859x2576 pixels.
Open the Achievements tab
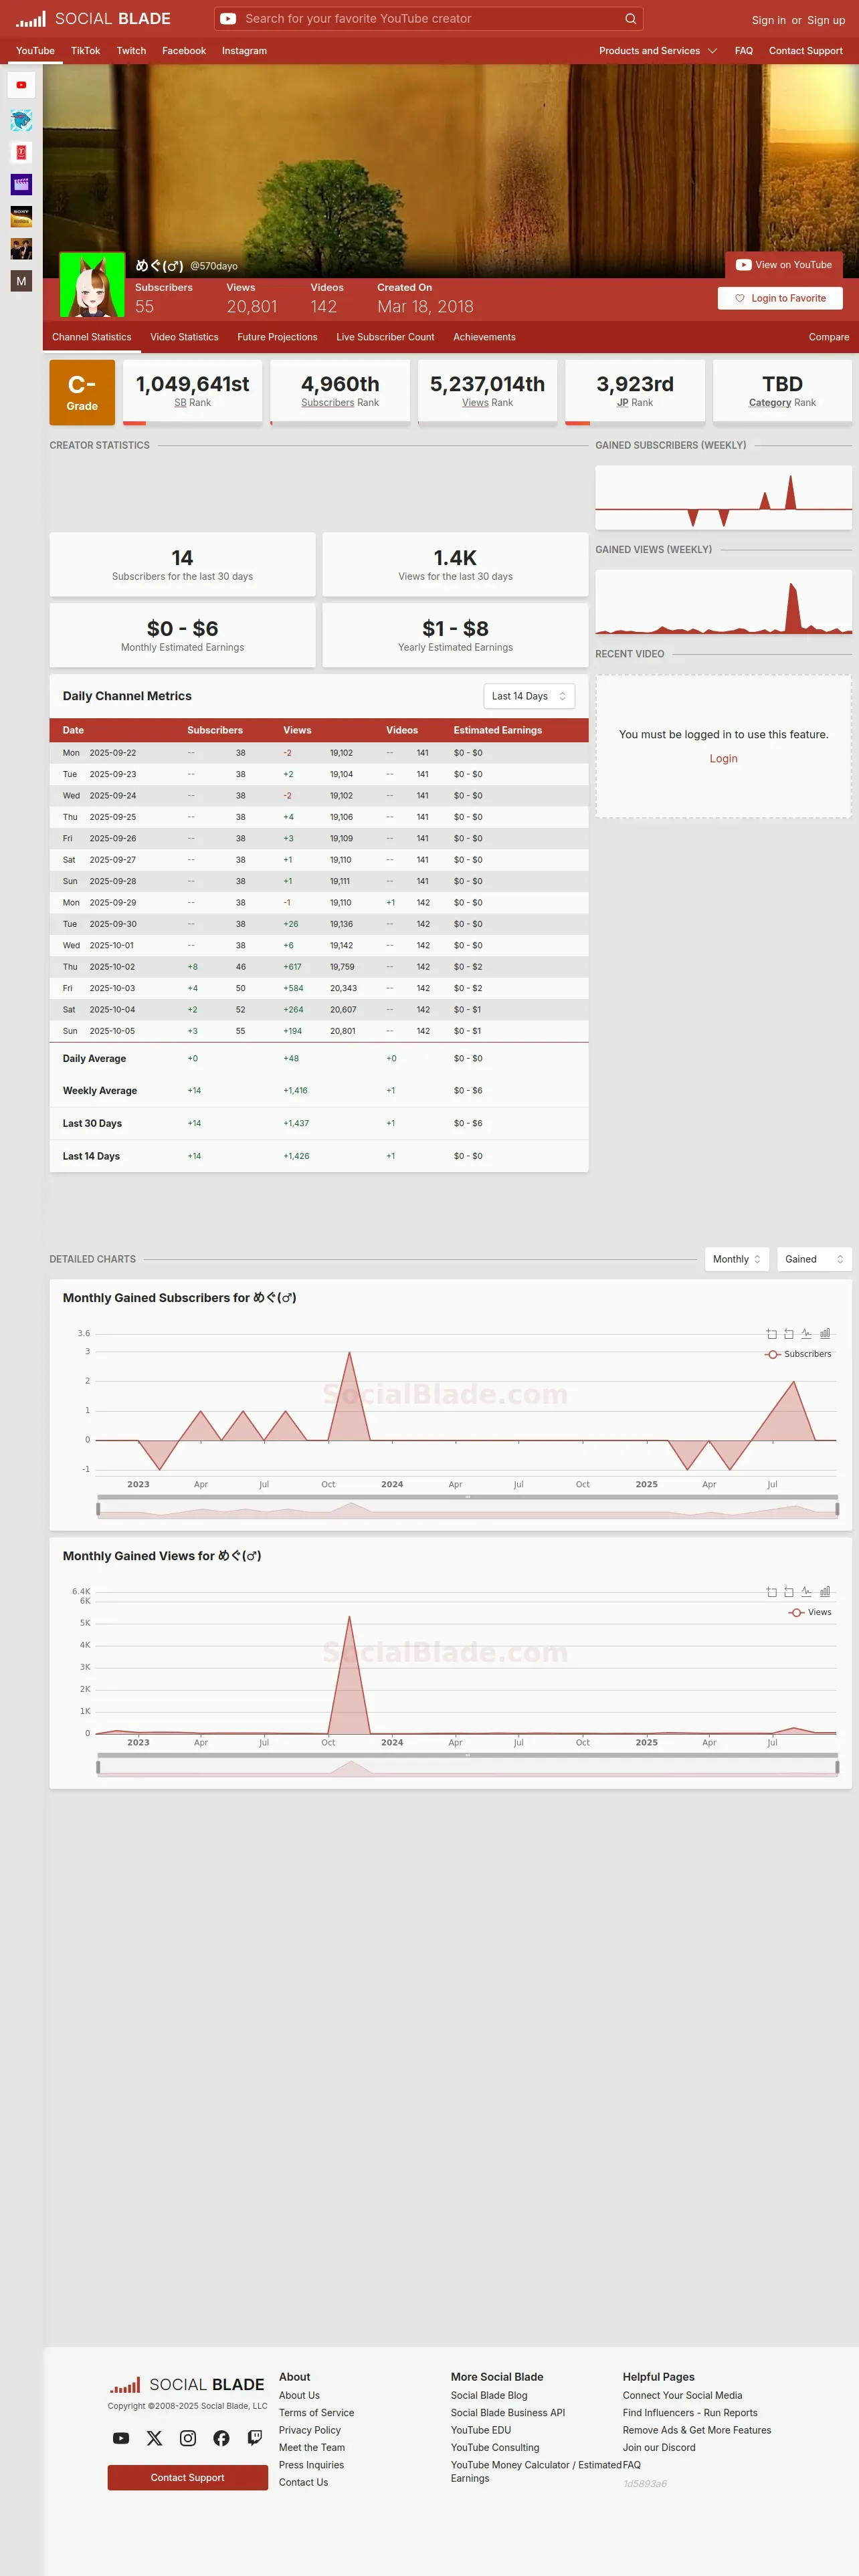[484, 337]
